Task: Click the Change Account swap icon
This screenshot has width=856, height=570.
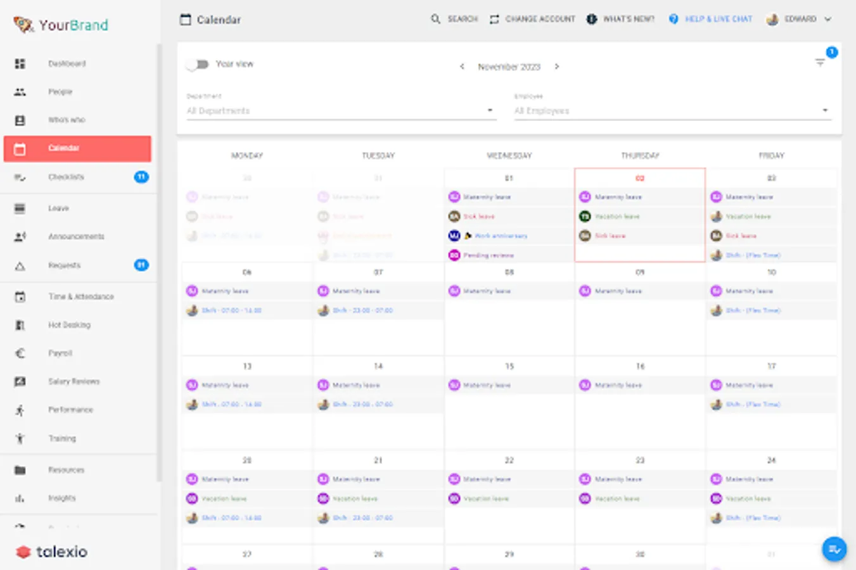Action: (494, 19)
